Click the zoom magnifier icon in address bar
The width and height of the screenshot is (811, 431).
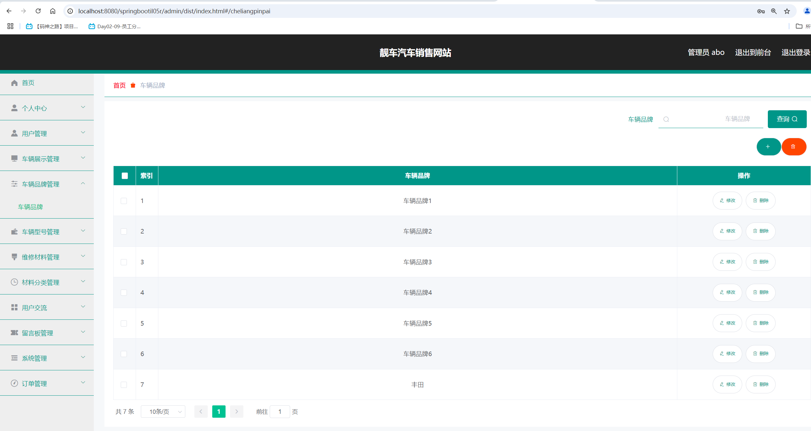(774, 11)
